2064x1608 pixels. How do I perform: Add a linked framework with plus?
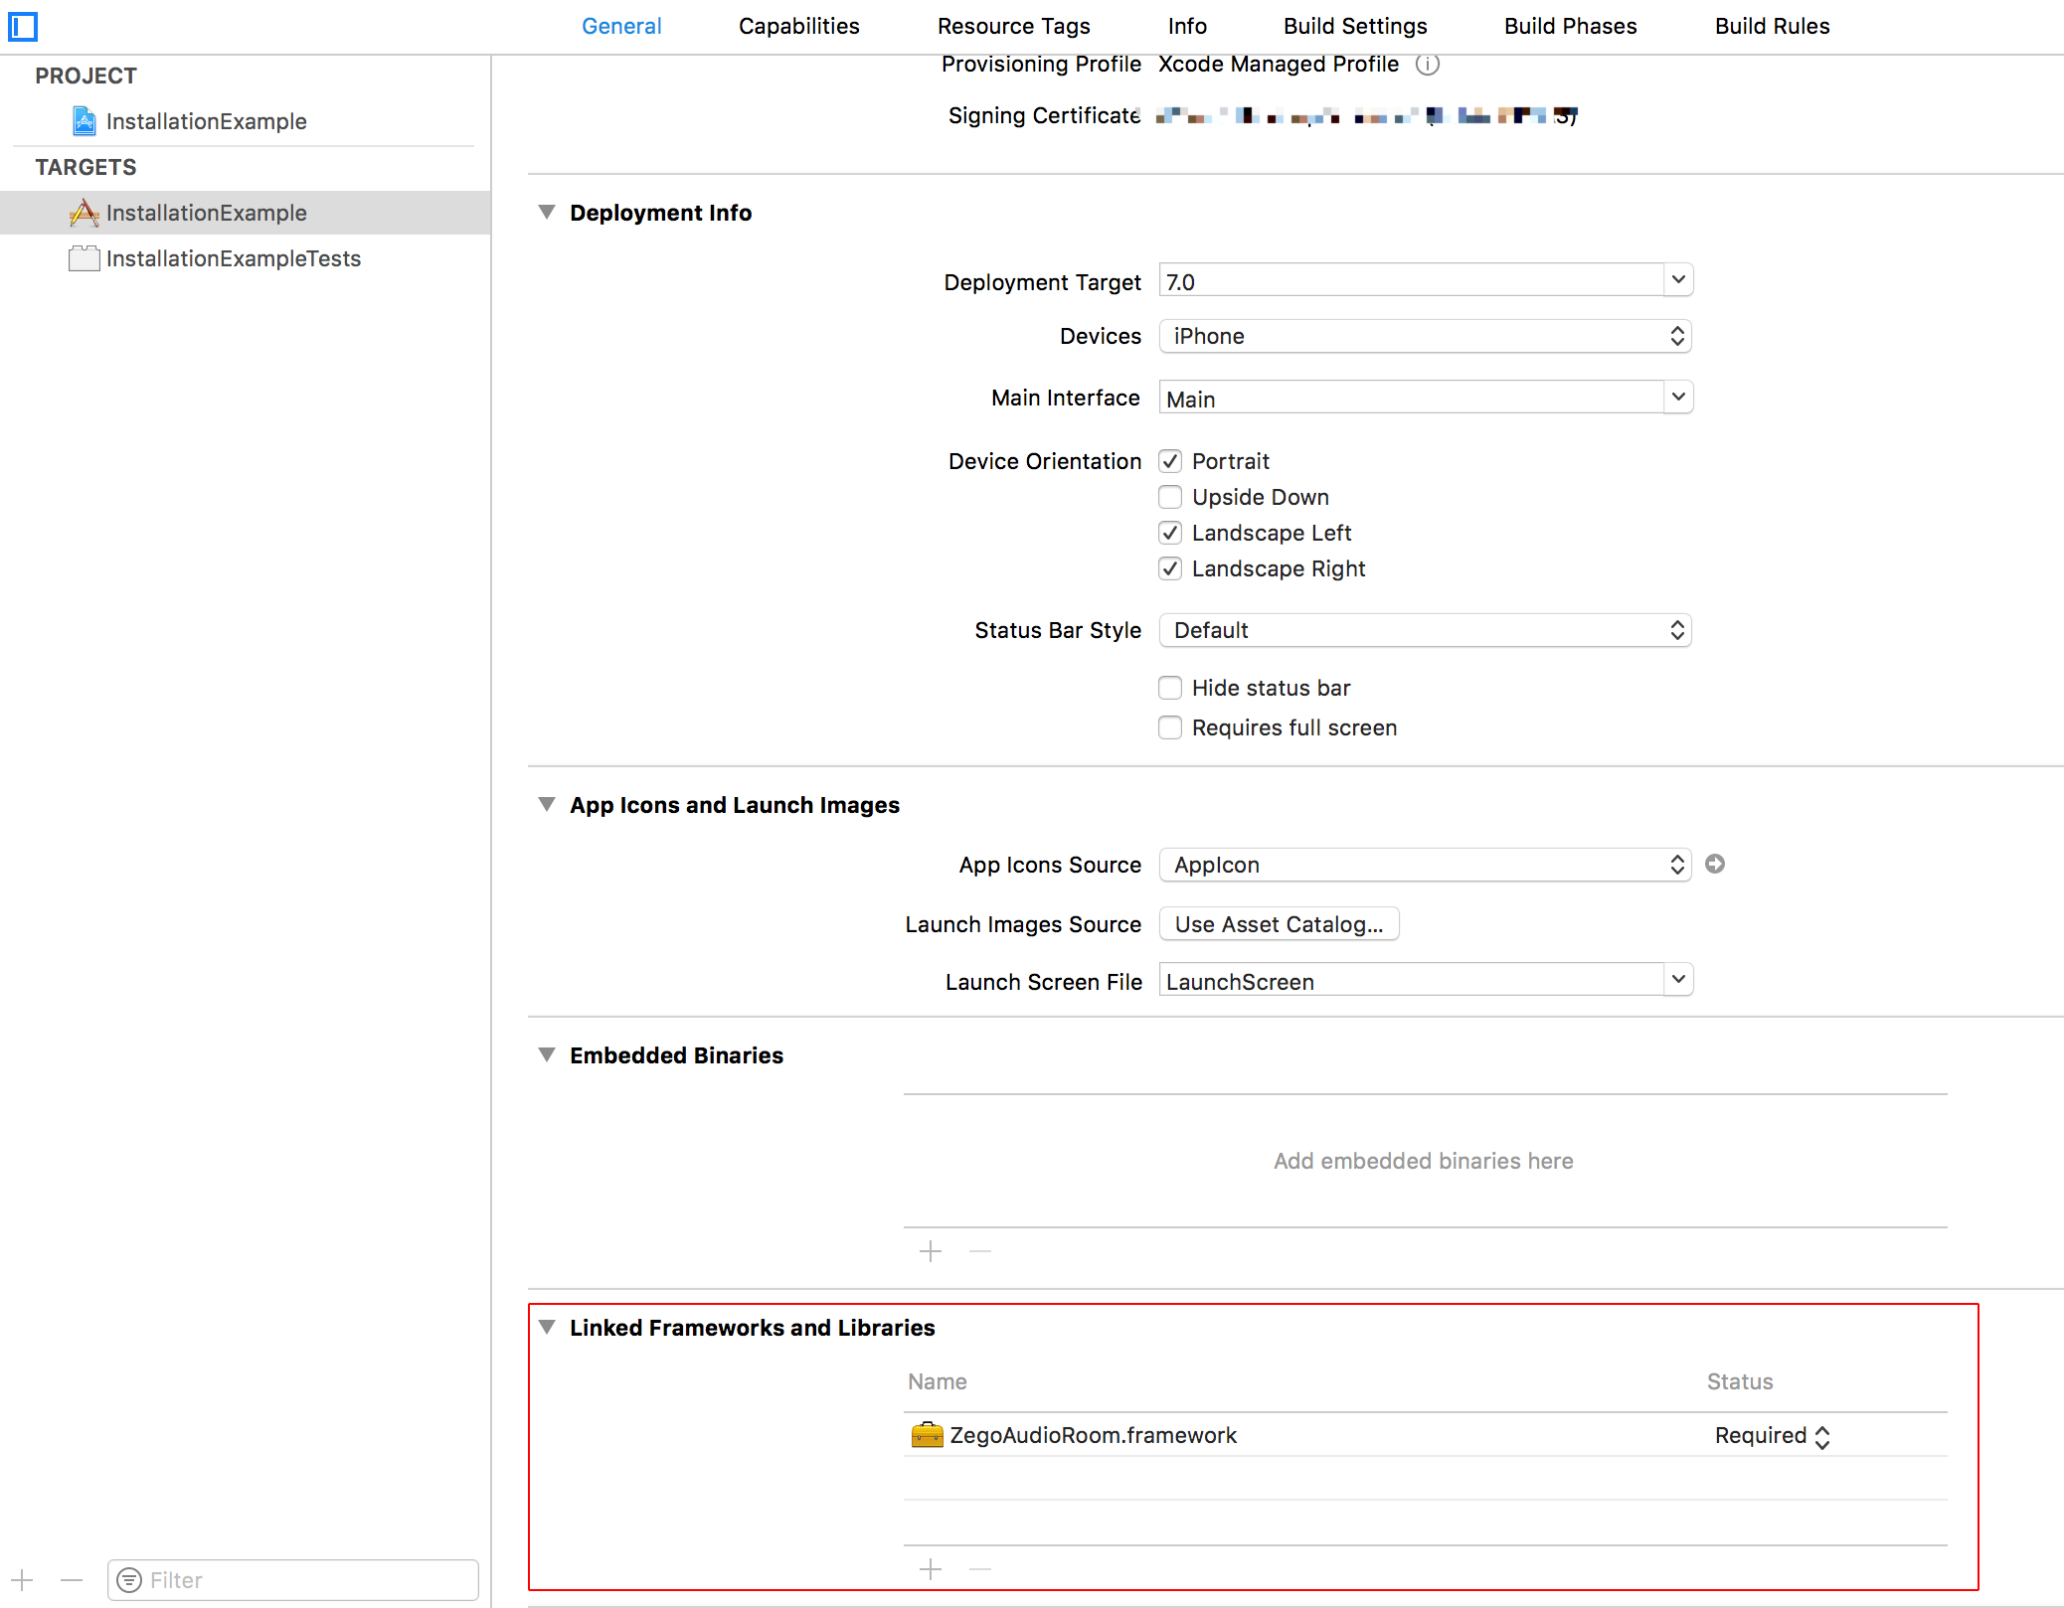pos(931,1569)
